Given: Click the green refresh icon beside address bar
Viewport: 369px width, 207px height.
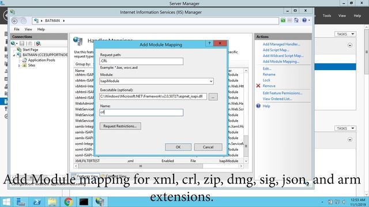Looking at the screenshot, I should pyautogui.click(x=283, y=21).
